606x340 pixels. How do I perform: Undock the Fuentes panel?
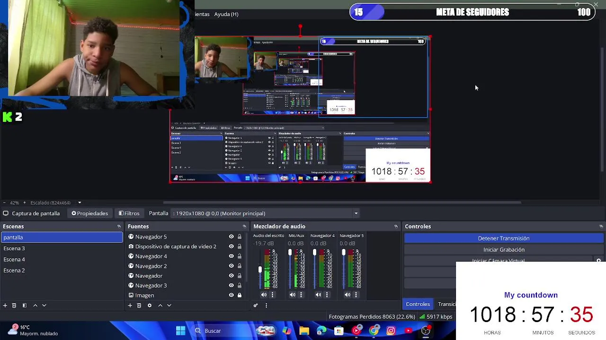click(244, 227)
